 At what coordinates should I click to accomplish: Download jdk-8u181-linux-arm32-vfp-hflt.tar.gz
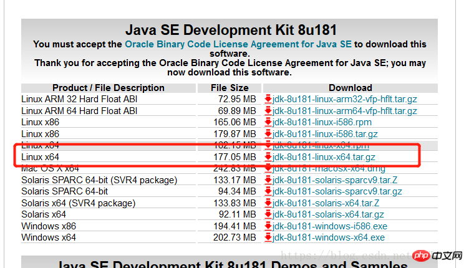(x=344, y=99)
